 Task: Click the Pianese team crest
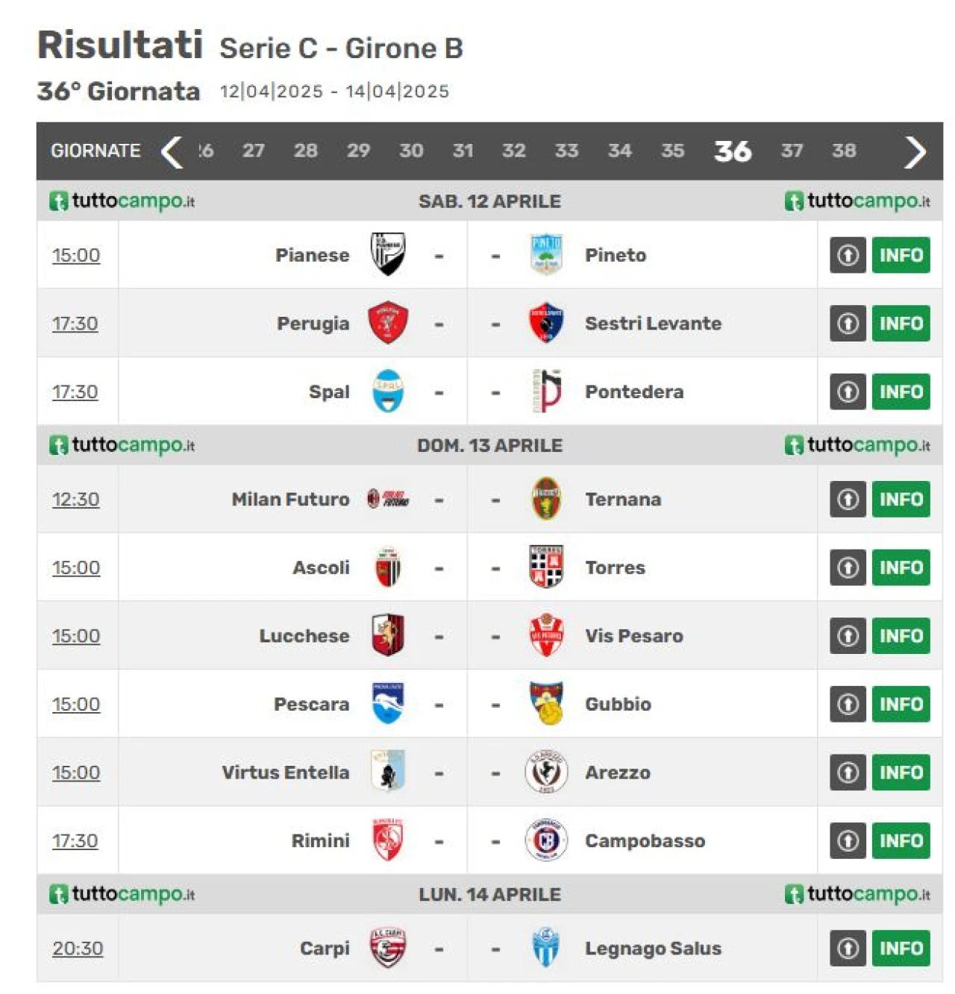[388, 254]
